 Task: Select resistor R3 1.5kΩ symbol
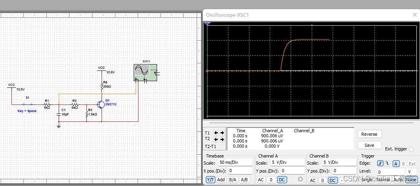86,114
